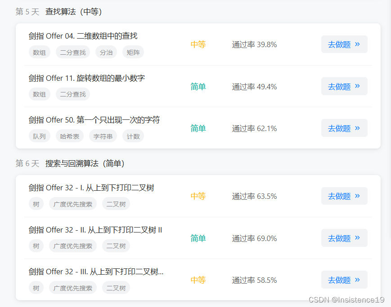
Task: Click the » chevron on Offer 32-III's 去做题
Action: (358, 279)
